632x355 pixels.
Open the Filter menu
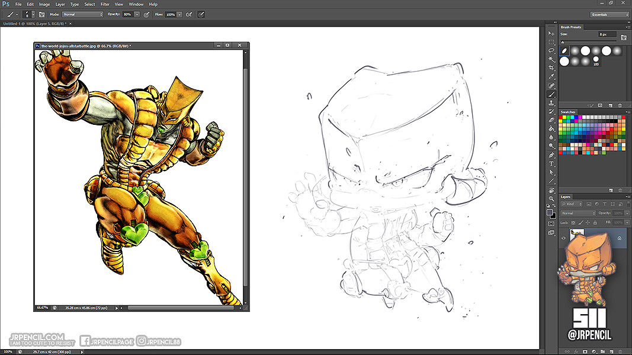[x=105, y=4]
